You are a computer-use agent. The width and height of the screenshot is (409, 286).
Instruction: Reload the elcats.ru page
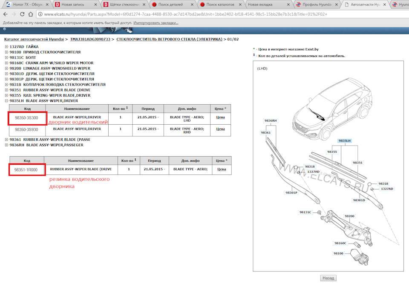(x=22, y=14)
